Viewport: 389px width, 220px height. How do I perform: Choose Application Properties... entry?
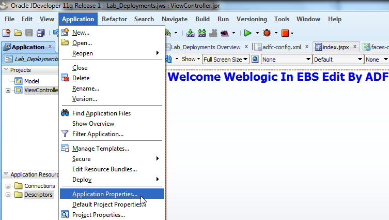pos(112,194)
